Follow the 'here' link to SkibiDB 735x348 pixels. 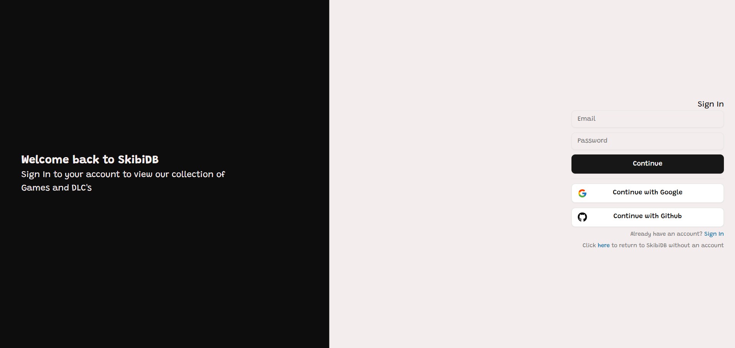[603, 245]
